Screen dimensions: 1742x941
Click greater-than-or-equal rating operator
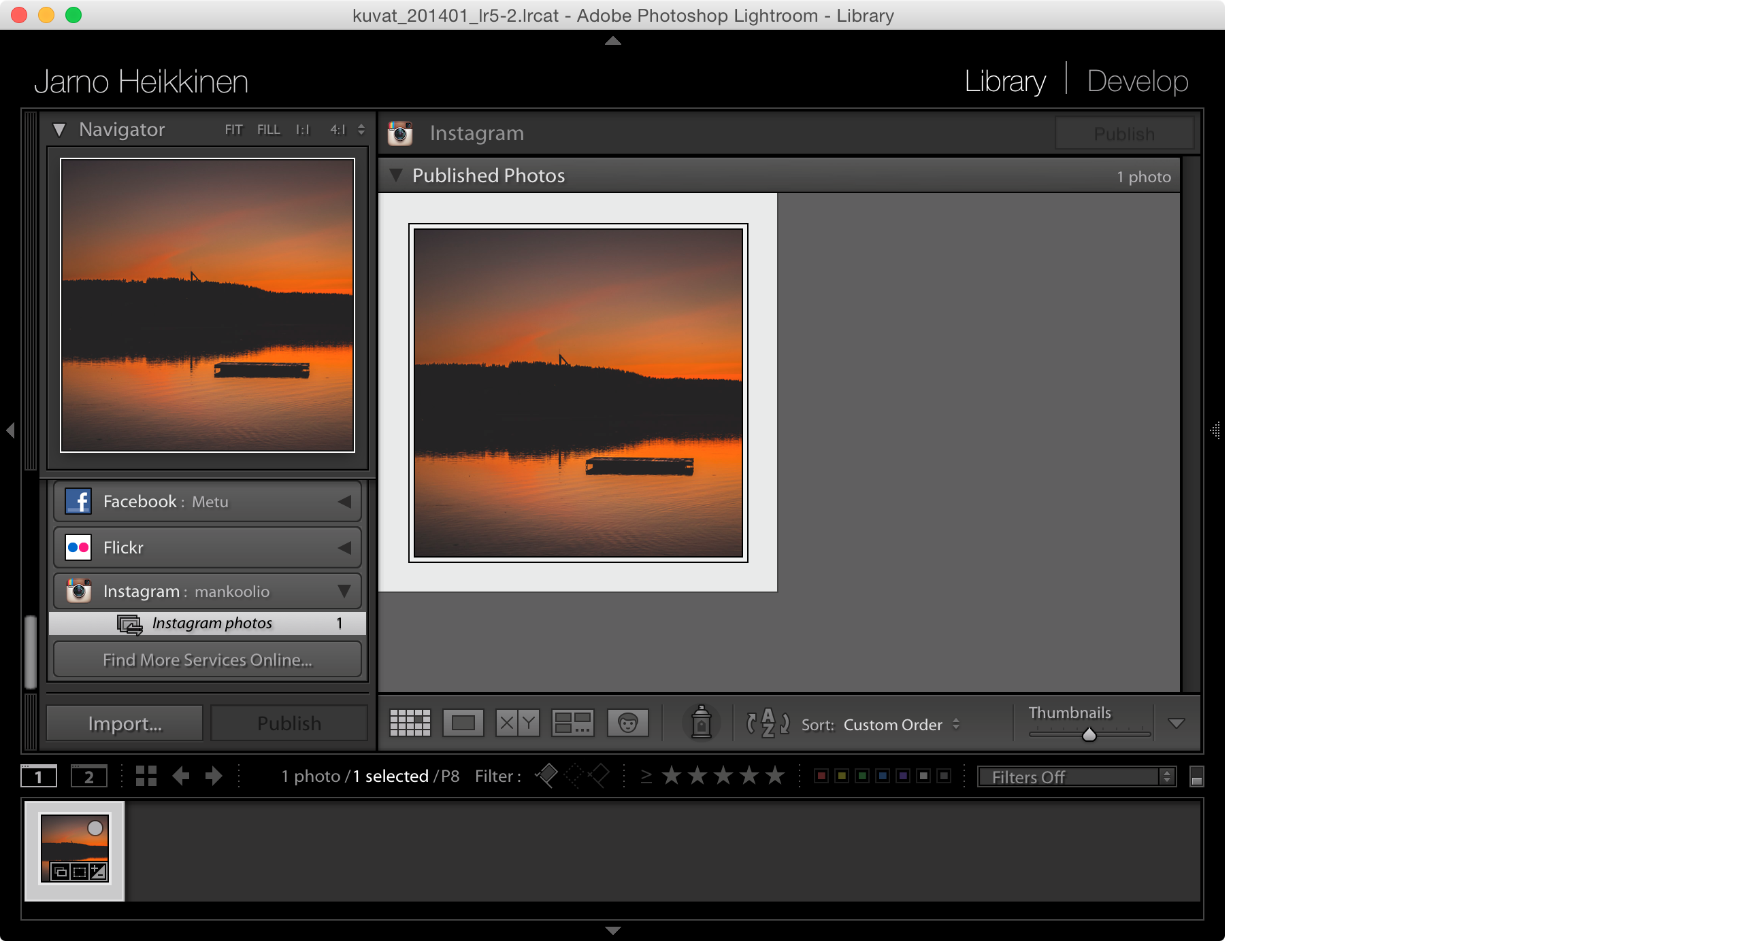point(646,776)
